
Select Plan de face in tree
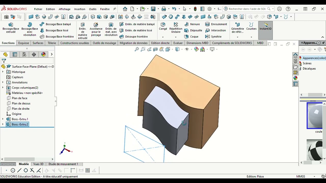coord(19,98)
